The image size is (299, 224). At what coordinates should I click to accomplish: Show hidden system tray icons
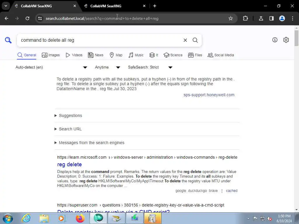point(248,218)
